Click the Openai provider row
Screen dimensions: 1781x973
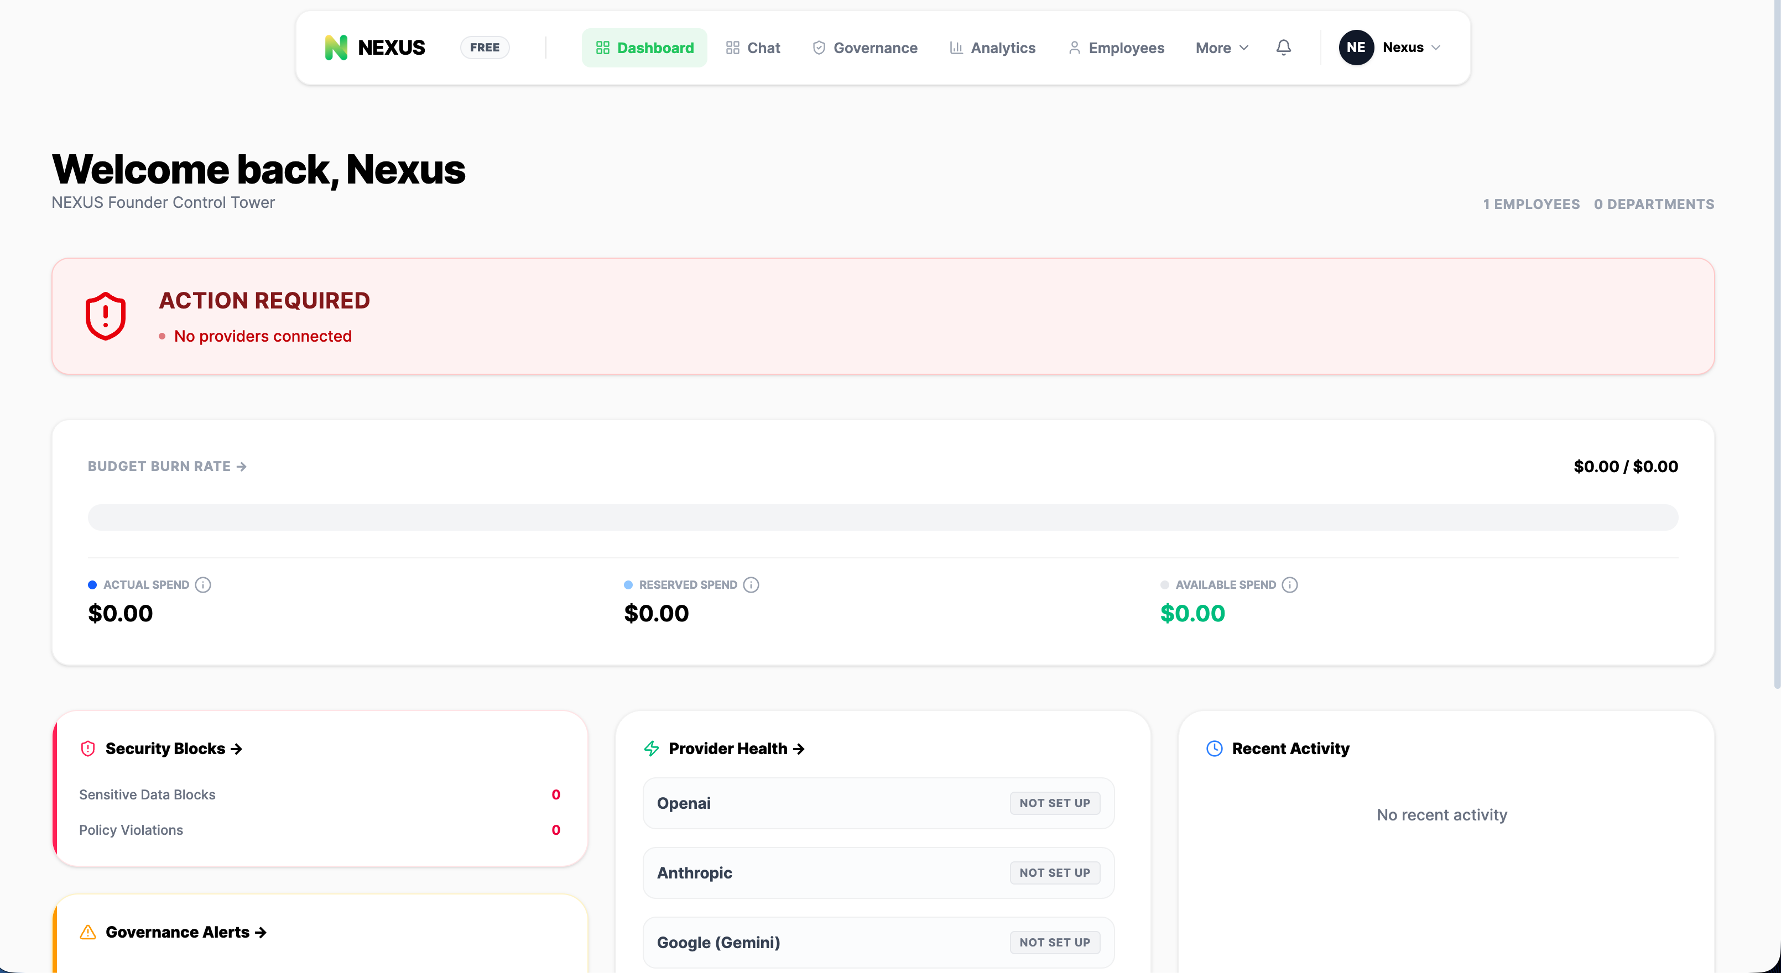(879, 803)
